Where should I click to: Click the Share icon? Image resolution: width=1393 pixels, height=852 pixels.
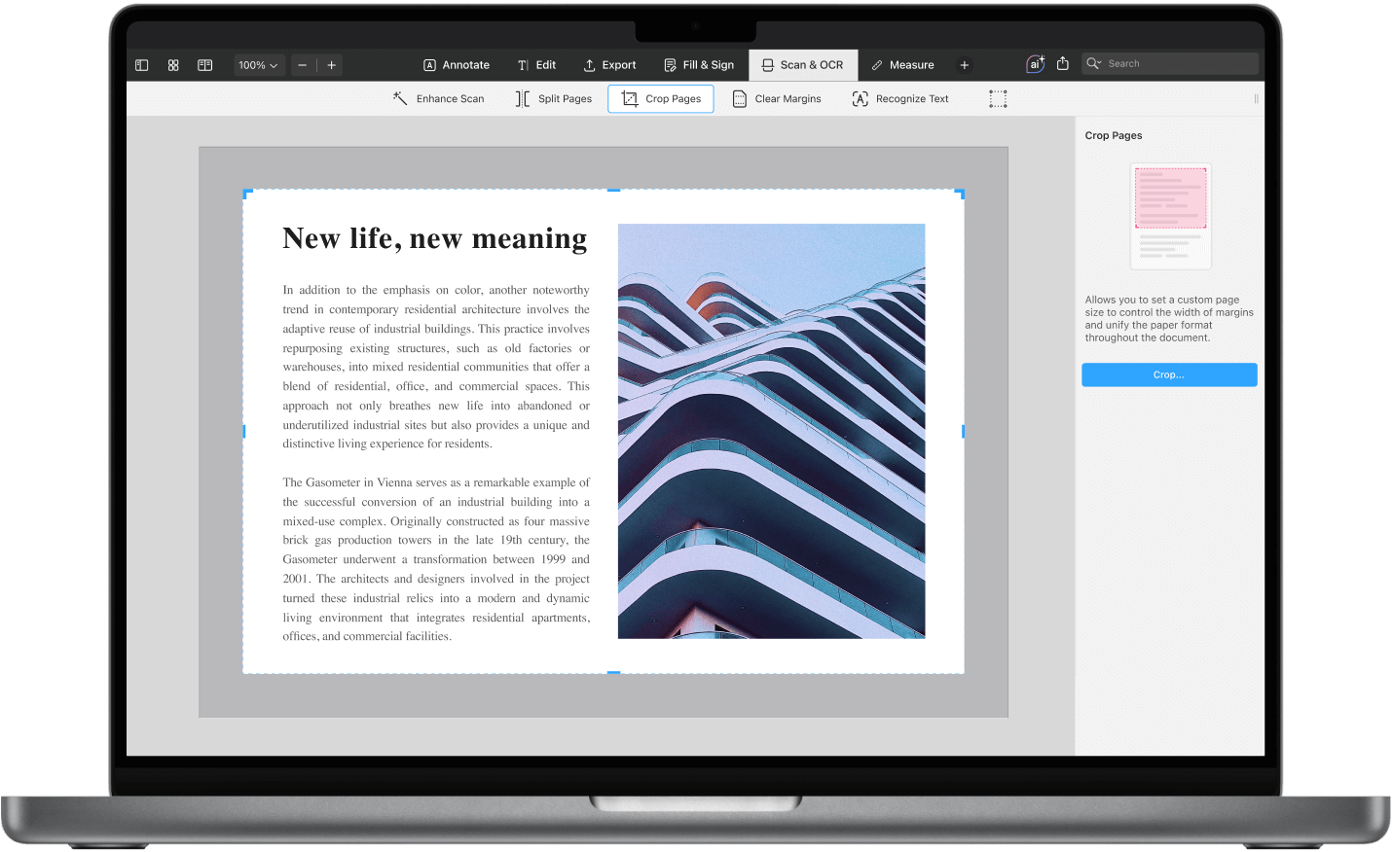(1063, 64)
